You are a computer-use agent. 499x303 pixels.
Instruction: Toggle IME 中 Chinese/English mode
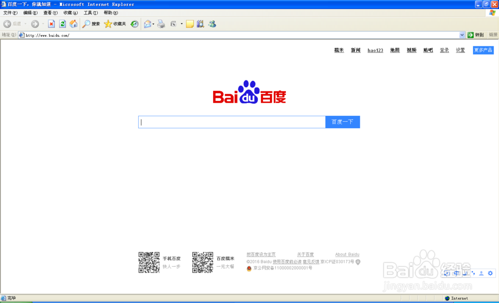(x=457, y=273)
